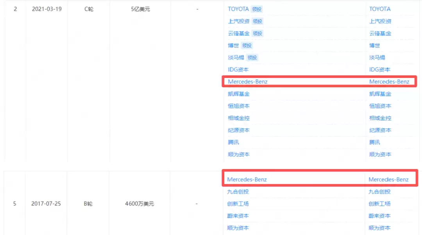Click right 顺为资本 link in the B轮 row
Screen dimensions: 422x235
tap(379, 228)
